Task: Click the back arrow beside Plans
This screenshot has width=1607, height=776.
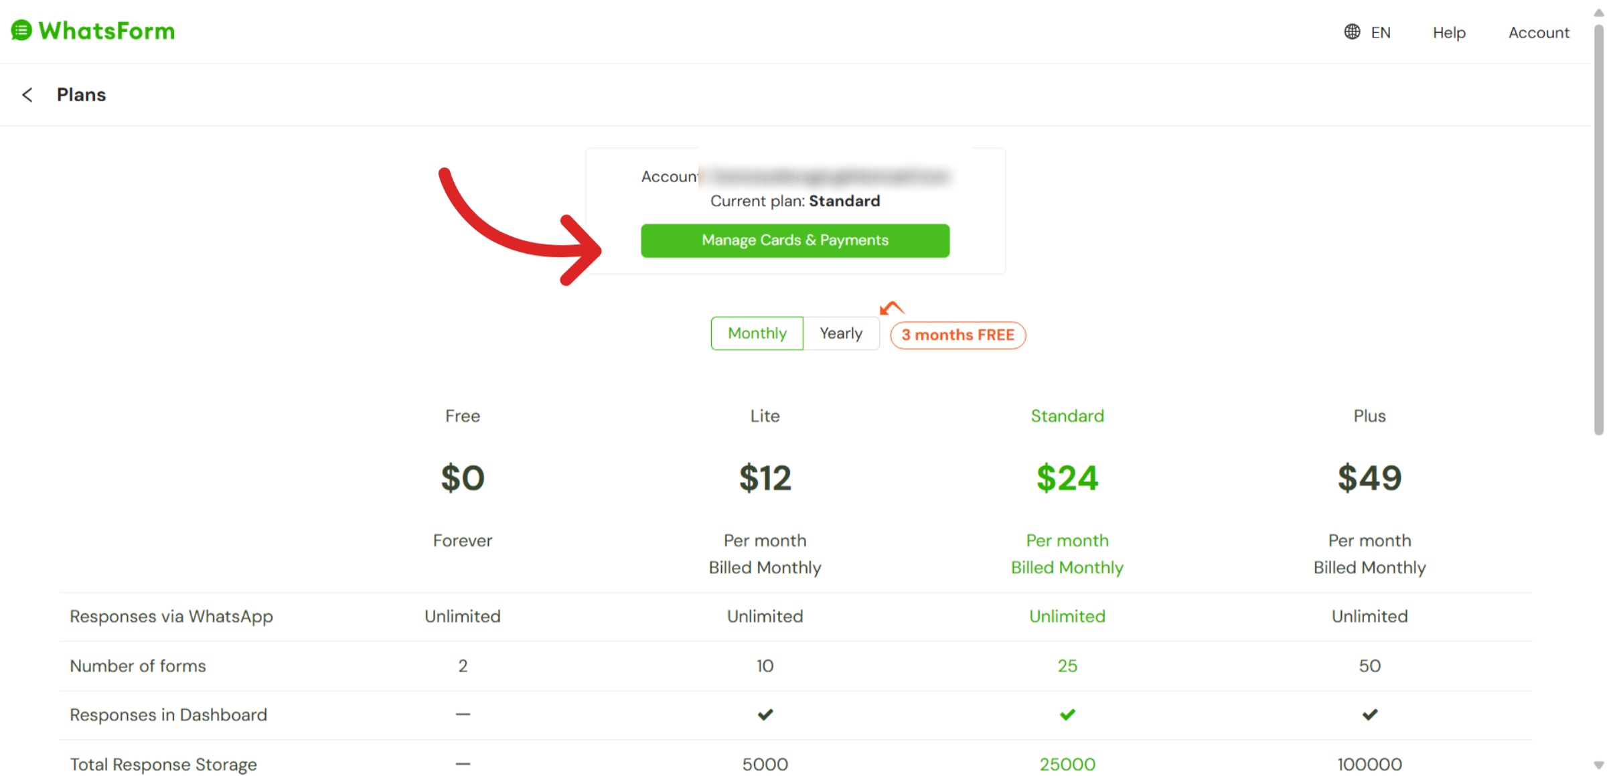Action: click(x=27, y=95)
